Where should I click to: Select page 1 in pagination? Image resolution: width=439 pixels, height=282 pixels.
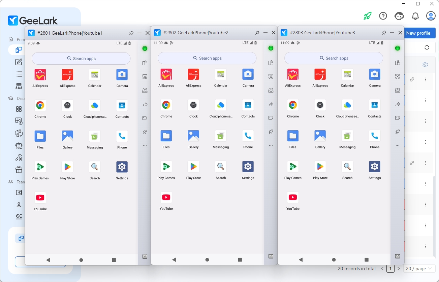click(390, 269)
